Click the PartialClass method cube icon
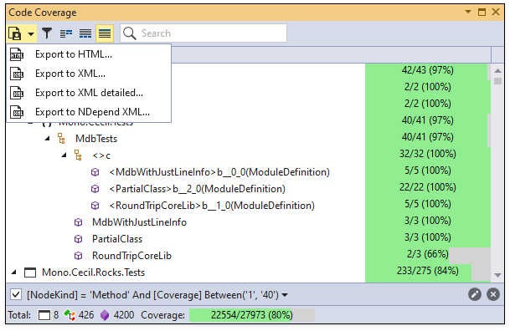 click(x=79, y=239)
